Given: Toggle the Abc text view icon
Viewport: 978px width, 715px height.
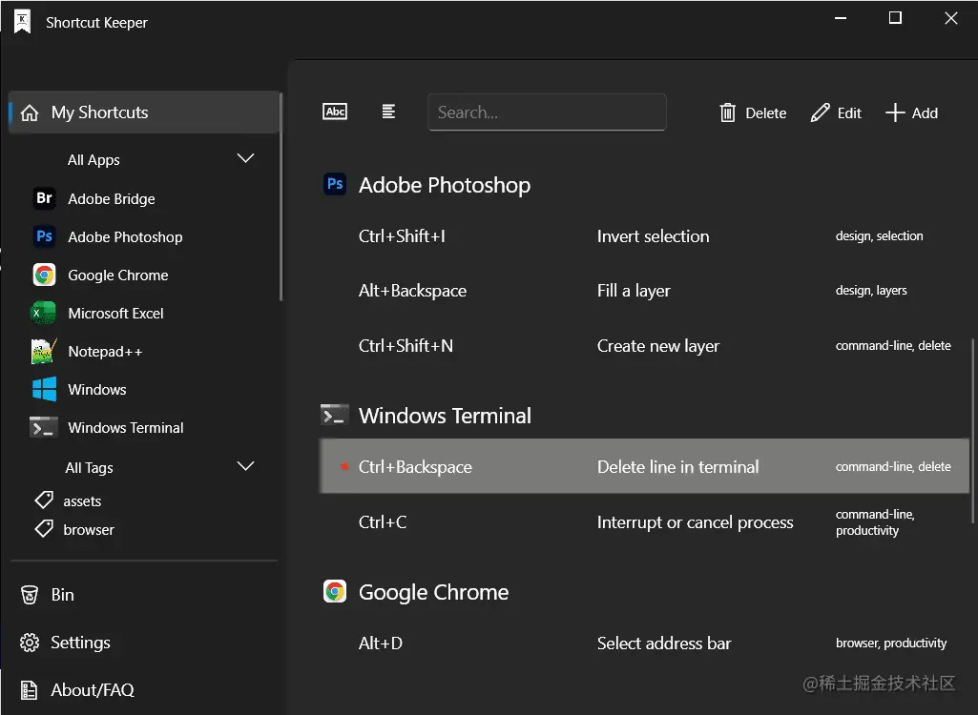Looking at the screenshot, I should [x=335, y=112].
